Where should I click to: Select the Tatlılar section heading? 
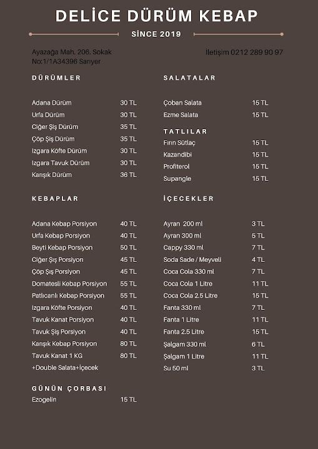click(185, 132)
